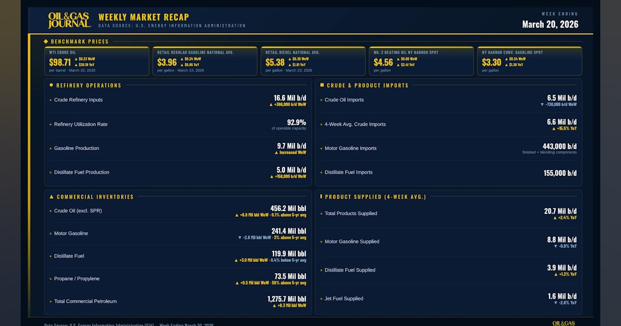The height and width of the screenshot is (326, 621).
Task: Open the NY Harbor Conv. Gasoline Spot card
Action: click(x=529, y=61)
